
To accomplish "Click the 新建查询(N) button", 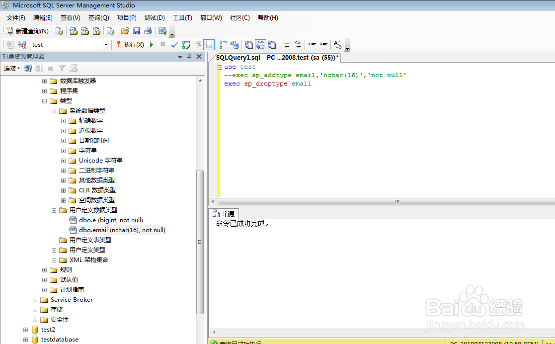I will (28, 31).
